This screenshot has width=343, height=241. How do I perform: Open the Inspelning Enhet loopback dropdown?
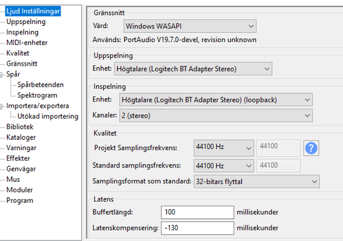216,100
